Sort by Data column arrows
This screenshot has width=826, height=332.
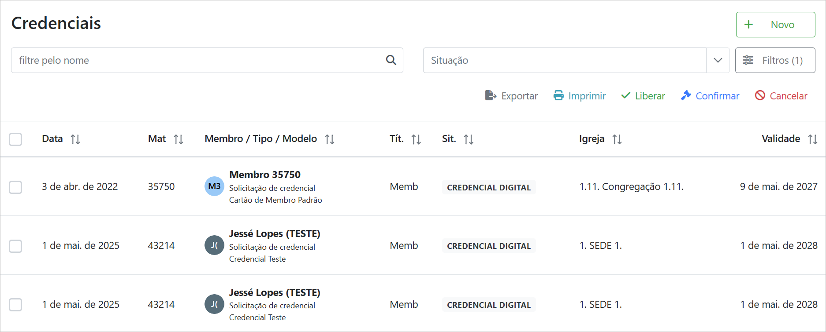[x=75, y=139]
